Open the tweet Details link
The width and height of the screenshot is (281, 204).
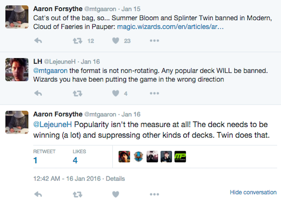pos(115,179)
